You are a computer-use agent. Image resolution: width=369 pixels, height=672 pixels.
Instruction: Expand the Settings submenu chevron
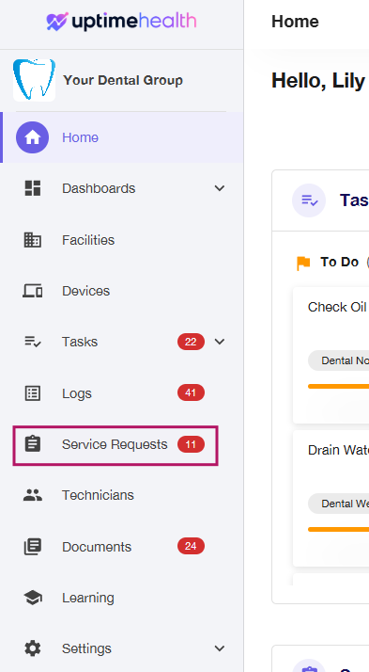(220, 648)
